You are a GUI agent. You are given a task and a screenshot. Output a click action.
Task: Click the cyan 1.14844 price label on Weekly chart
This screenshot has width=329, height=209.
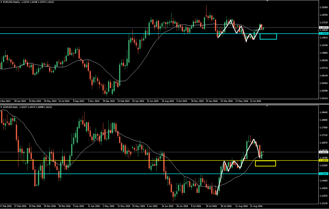[x=323, y=34]
